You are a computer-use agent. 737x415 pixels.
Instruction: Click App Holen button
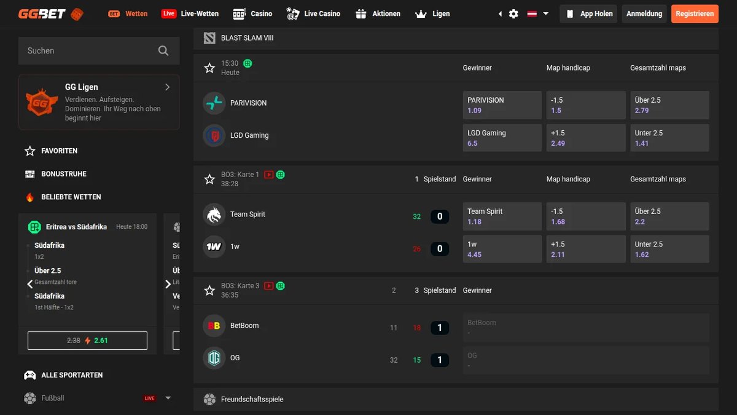[588, 14]
